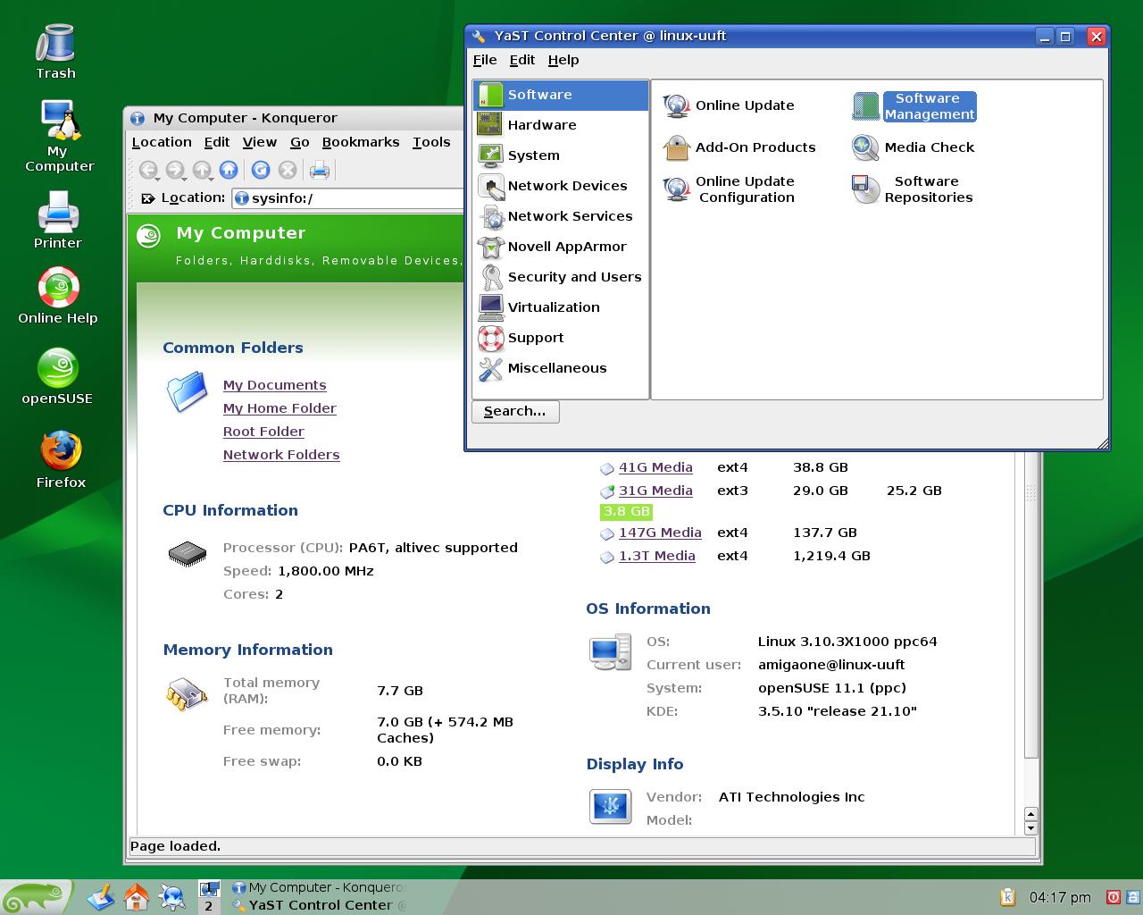
Task: Reload the page in Konqueror
Action: tap(261, 170)
